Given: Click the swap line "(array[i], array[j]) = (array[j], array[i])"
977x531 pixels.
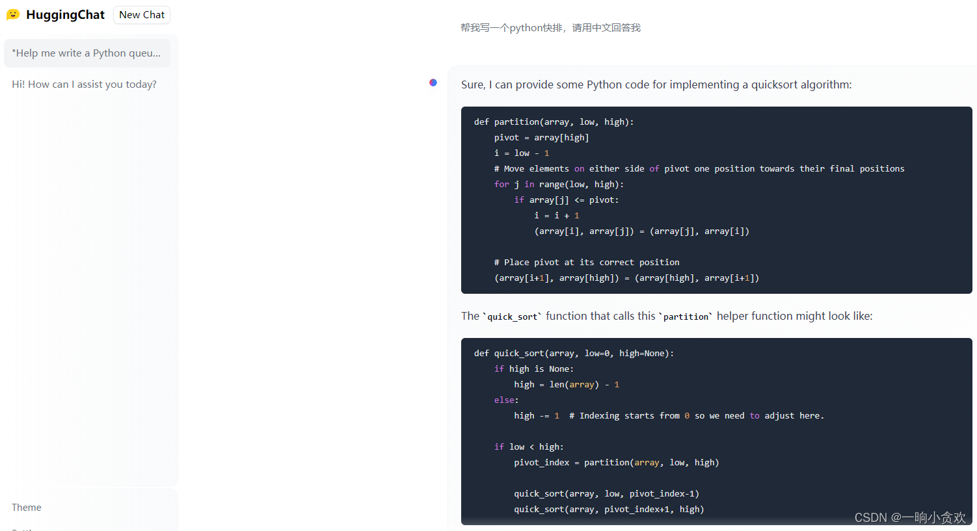Looking at the screenshot, I should coord(642,231).
